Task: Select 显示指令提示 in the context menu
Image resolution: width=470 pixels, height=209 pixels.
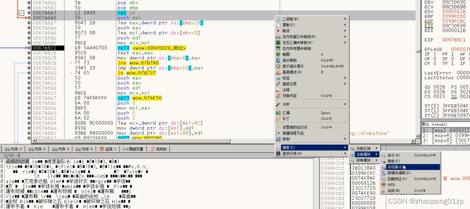Action: point(312,66)
